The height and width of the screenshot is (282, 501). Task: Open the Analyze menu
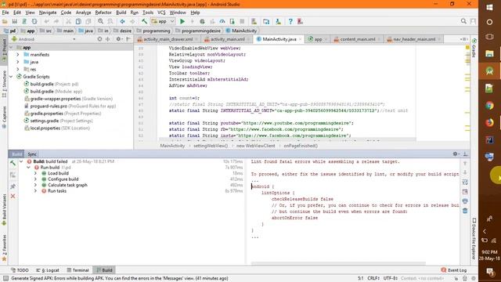point(83,13)
